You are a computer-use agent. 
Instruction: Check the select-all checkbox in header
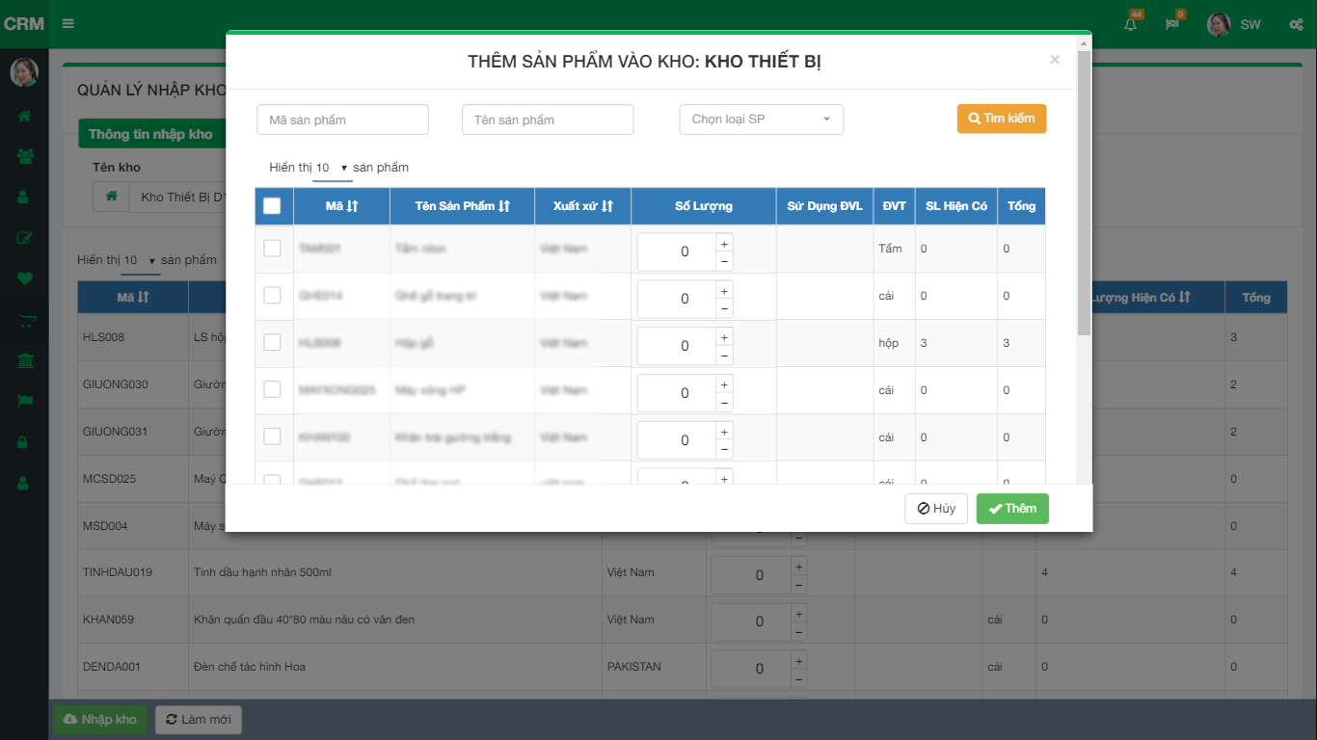coord(272,205)
